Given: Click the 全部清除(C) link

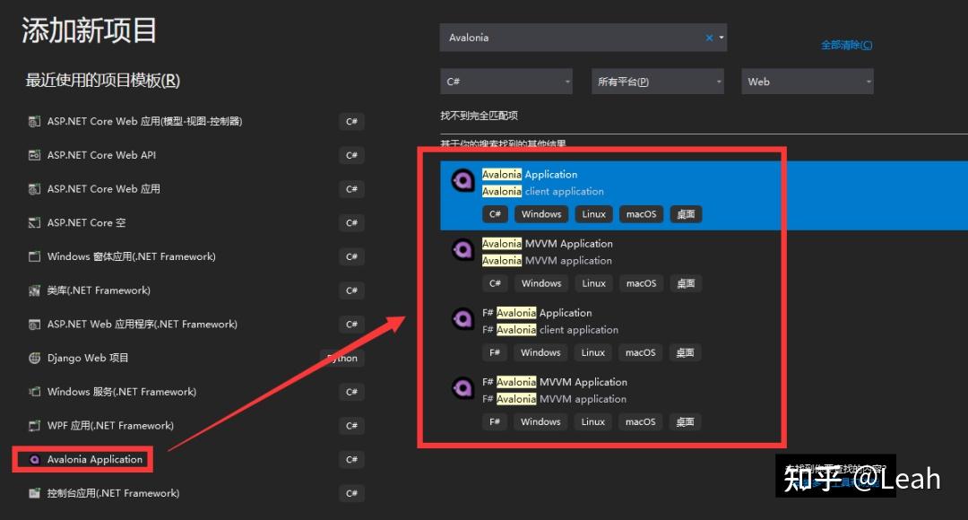Looking at the screenshot, I should (846, 43).
